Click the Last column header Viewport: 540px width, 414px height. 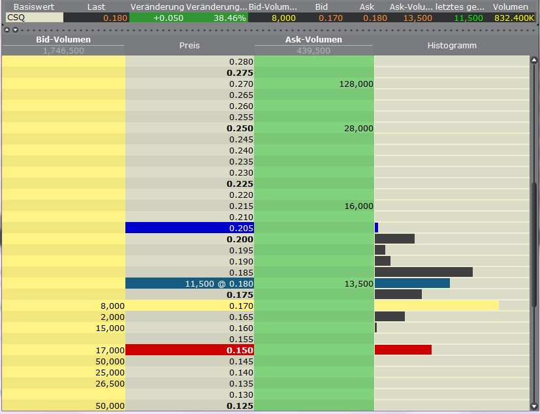coord(97,7)
